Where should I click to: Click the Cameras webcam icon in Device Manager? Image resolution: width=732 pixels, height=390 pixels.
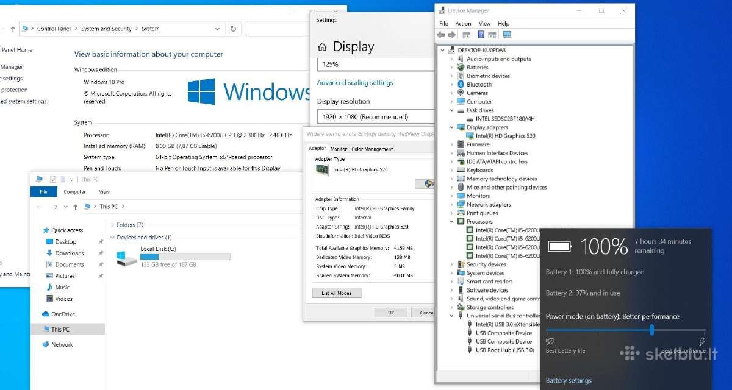click(461, 93)
